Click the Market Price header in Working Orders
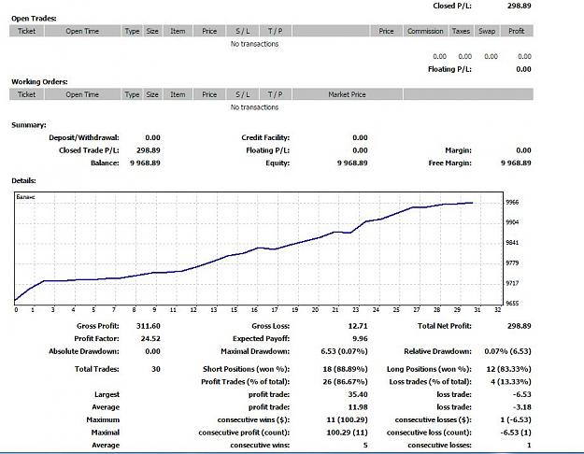The image size is (584, 454). [347, 94]
